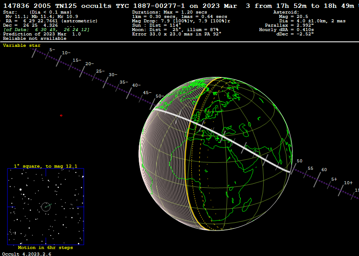The height and width of the screenshot is (256, 359).
Task: Click the '40-' time tick label
Action: point(136,85)
